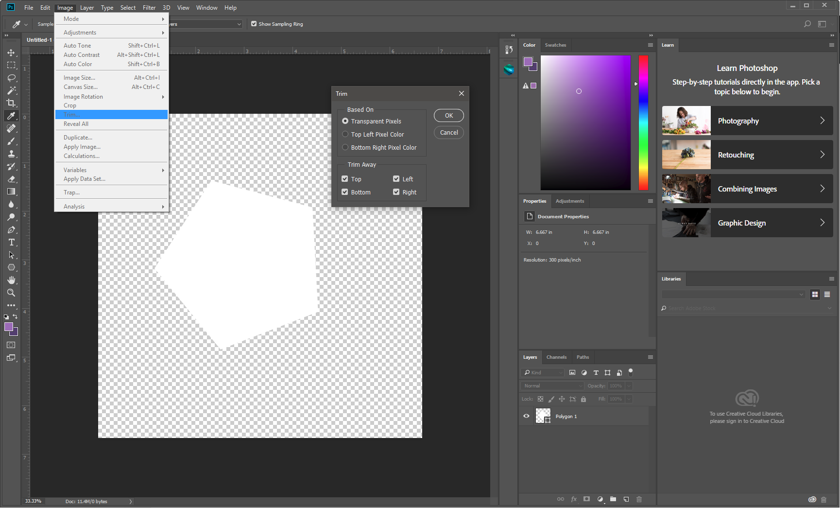Click Create new group folder icon
The height and width of the screenshot is (508, 840).
click(x=613, y=499)
